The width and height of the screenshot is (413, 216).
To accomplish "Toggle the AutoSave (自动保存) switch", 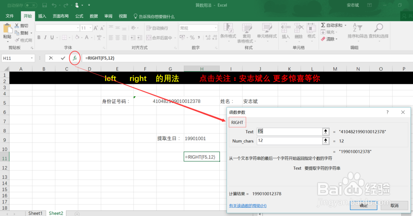I will point(31,5).
